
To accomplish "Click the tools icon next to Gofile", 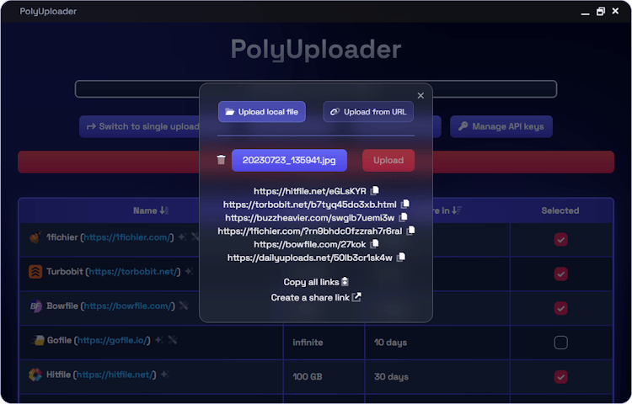I will [x=173, y=340].
